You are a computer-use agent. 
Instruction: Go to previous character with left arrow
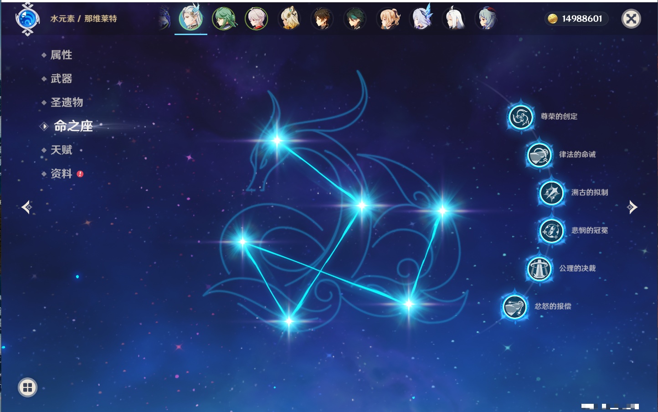27,207
